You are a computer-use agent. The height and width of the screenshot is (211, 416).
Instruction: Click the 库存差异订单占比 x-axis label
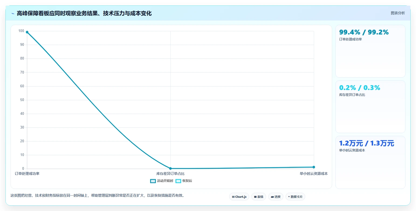click(x=170, y=174)
